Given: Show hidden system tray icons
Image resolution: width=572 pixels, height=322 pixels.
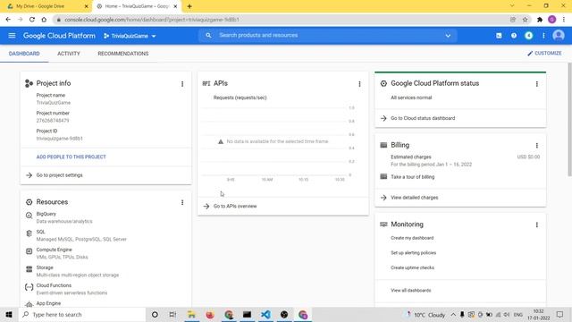Looking at the screenshot, I should click(453, 314).
